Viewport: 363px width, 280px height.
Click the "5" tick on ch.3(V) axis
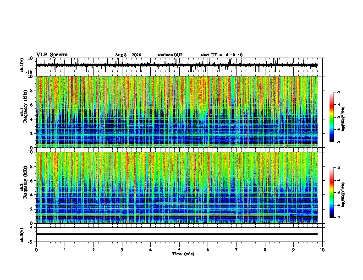pyautogui.click(x=32, y=228)
